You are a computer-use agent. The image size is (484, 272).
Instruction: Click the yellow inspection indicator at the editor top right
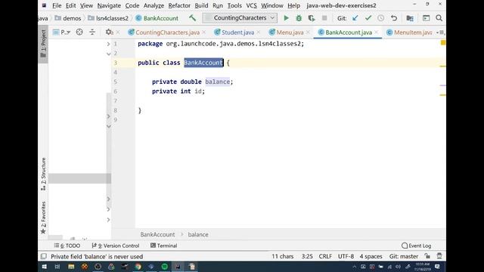click(x=443, y=42)
